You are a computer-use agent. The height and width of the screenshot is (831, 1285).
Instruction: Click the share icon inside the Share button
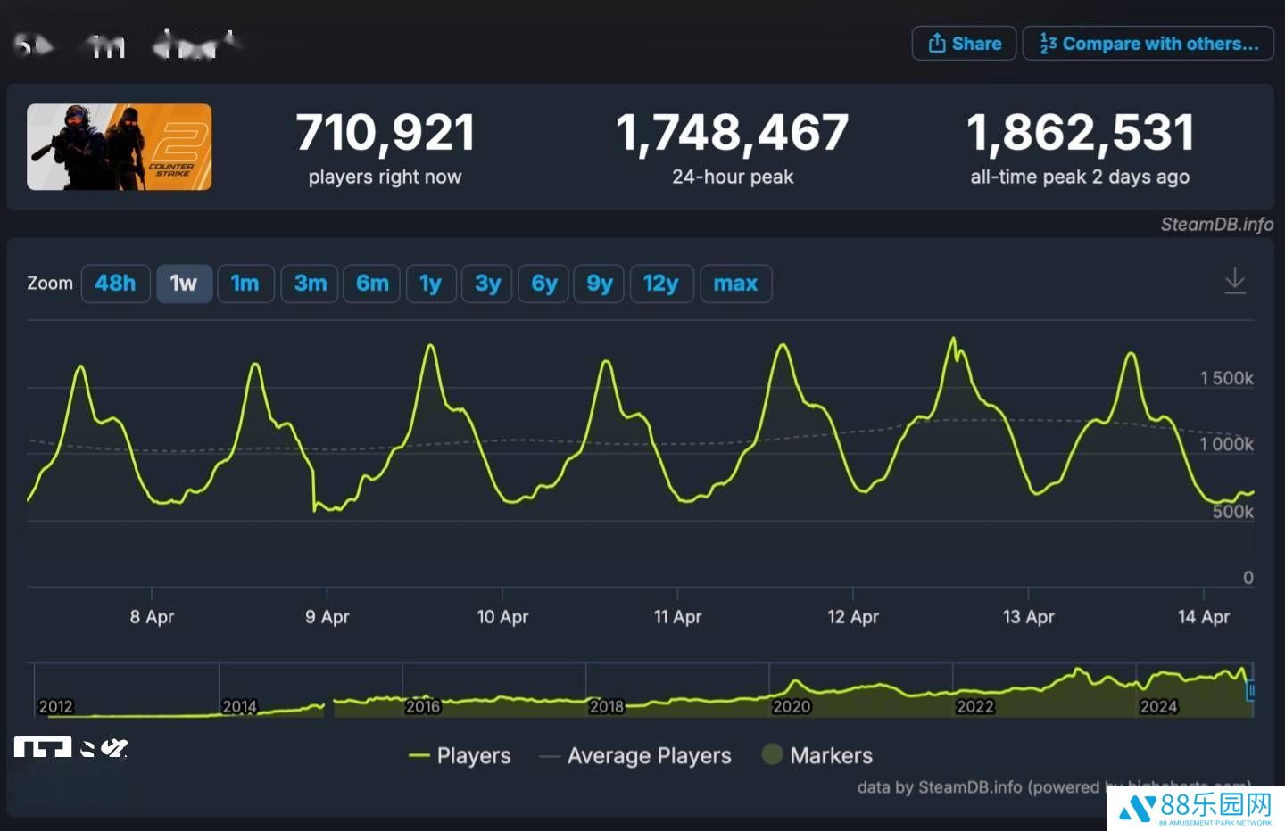(936, 43)
